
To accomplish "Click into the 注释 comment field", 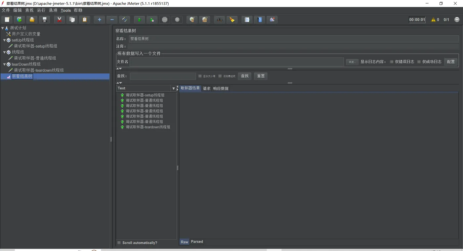I will pos(294,46).
